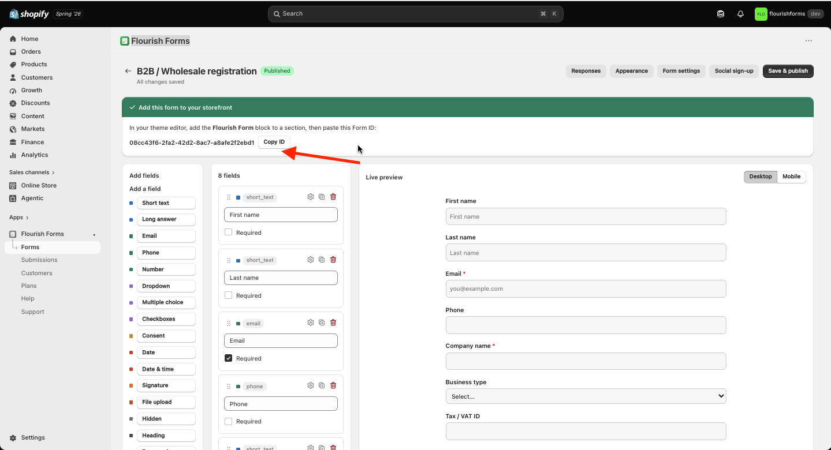Click the Company name preview input

coord(586,361)
